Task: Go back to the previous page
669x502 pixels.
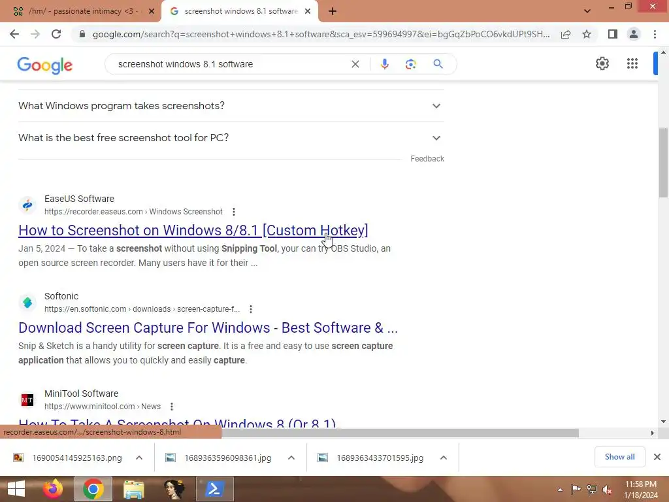Action: pos(14,34)
